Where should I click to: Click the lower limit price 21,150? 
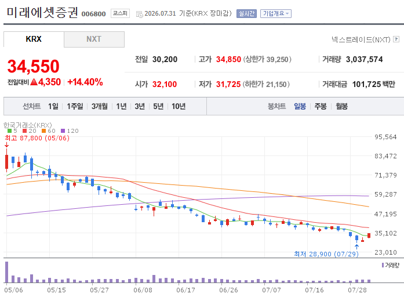click(276, 84)
